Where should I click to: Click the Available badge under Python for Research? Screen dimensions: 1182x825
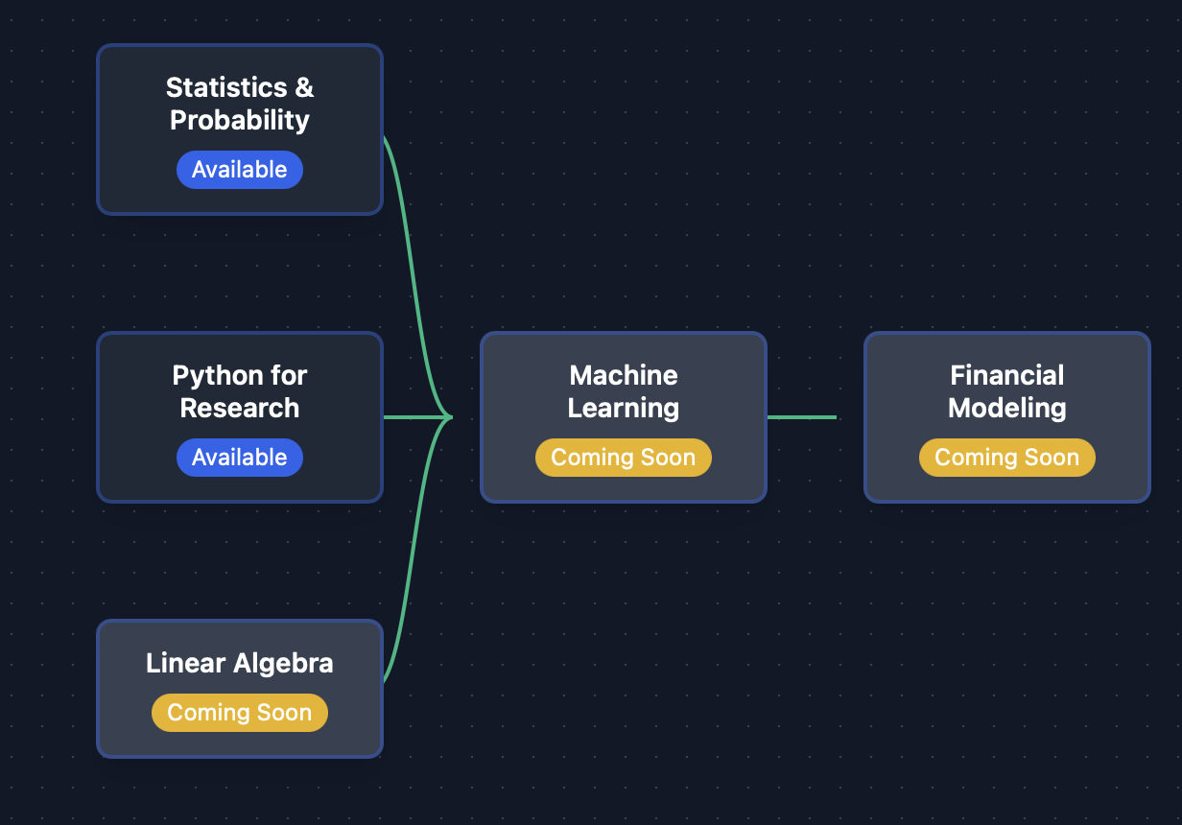[239, 458]
